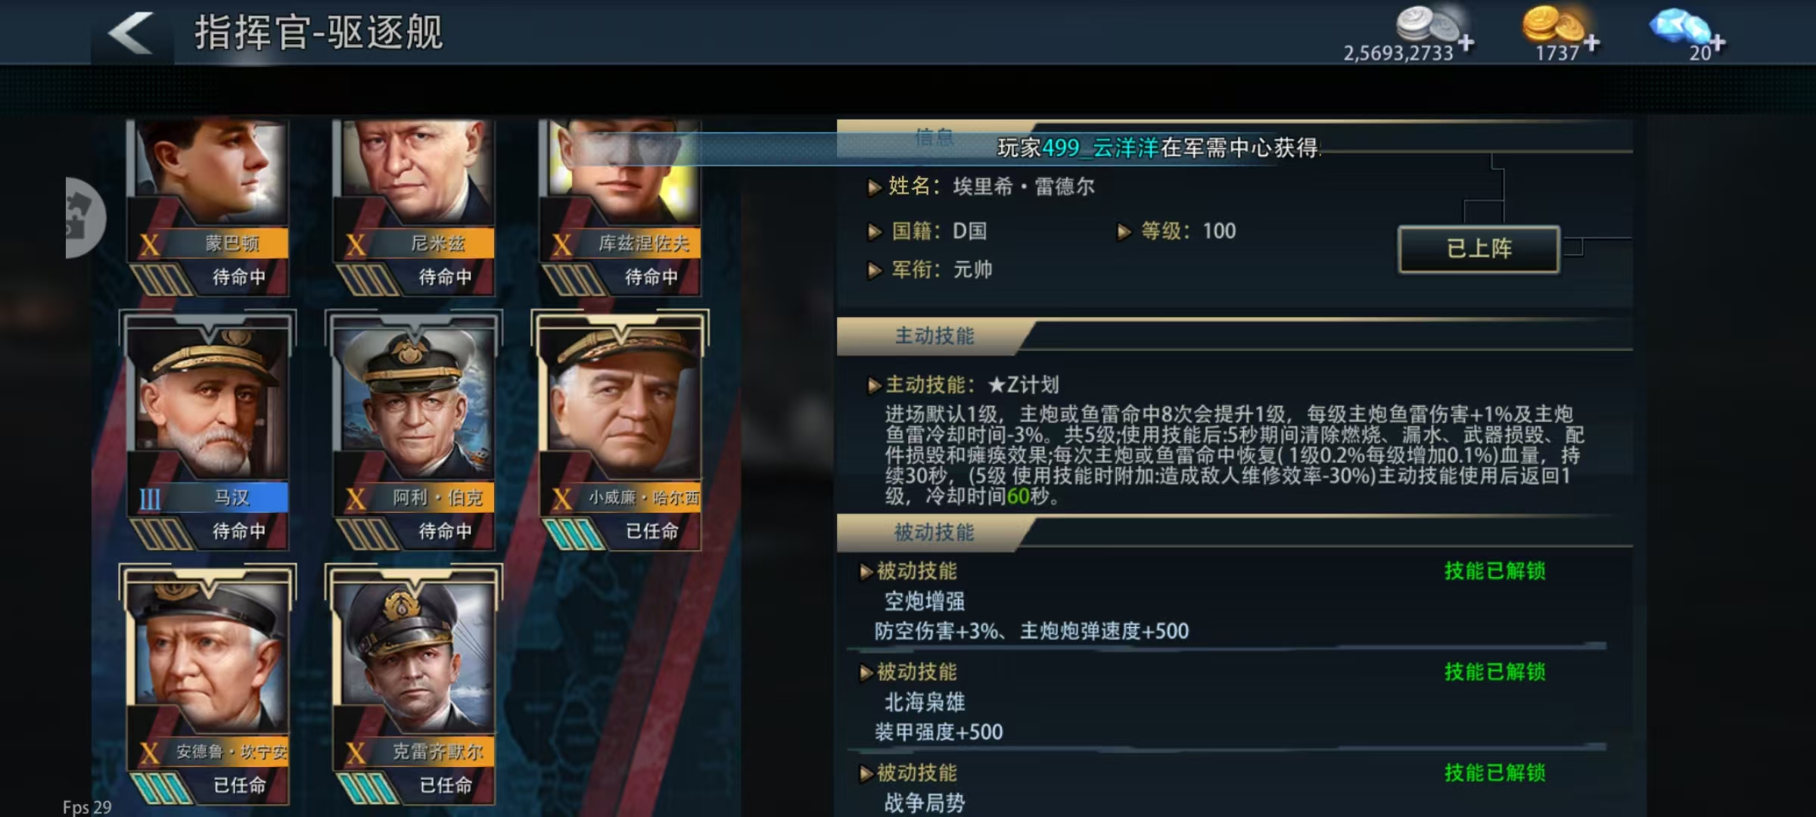
Task: Add gold coins with plus icon
Action: coord(1591,43)
